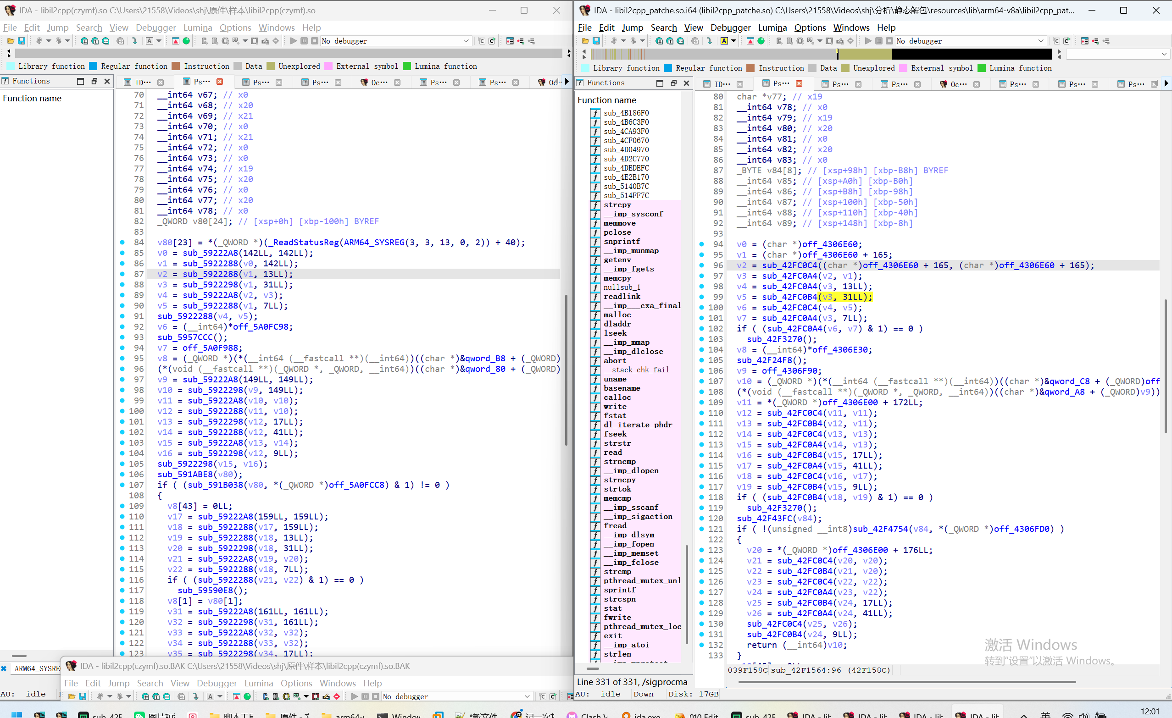Image resolution: width=1172 pixels, height=718 pixels.
Task: Click the yellow 'A' text icon in right toolbar
Action: pyautogui.click(x=724, y=41)
